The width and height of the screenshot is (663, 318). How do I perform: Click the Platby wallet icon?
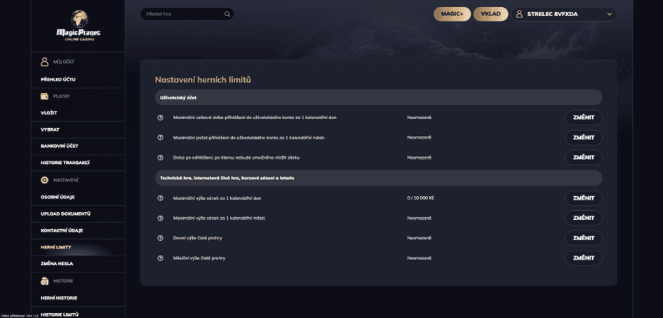pos(44,96)
